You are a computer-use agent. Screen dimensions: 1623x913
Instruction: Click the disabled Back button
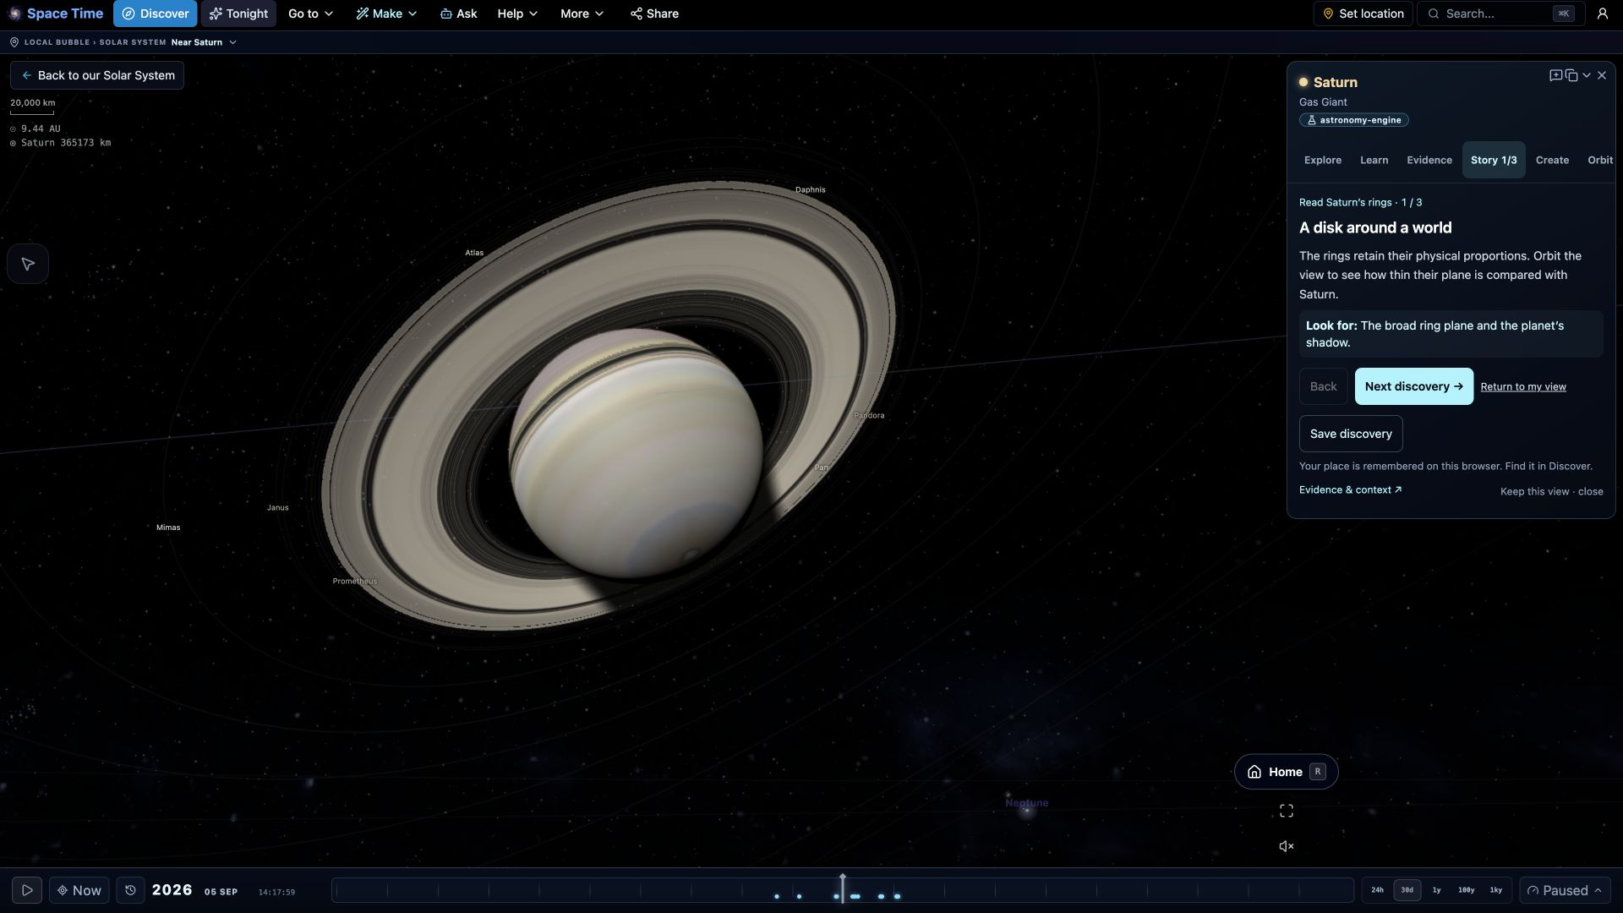click(x=1323, y=386)
